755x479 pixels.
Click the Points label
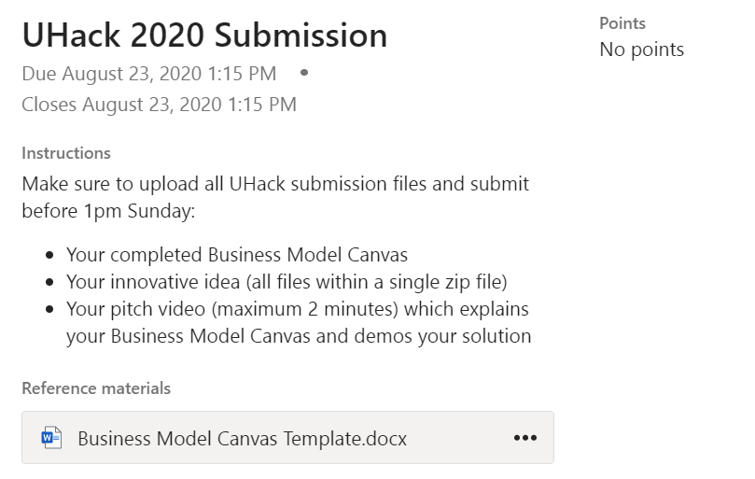click(x=622, y=23)
